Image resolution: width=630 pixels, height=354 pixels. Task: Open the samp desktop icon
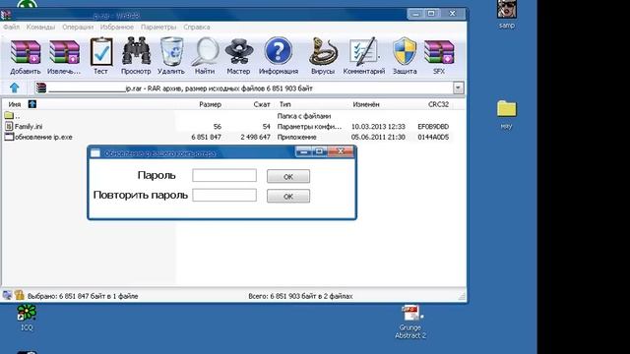pos(507,15)
